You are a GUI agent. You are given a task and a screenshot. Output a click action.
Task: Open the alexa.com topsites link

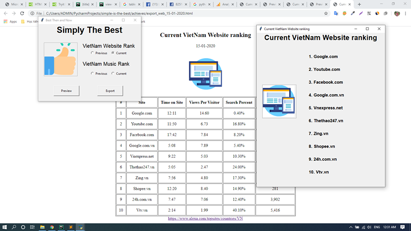[205, 218]
